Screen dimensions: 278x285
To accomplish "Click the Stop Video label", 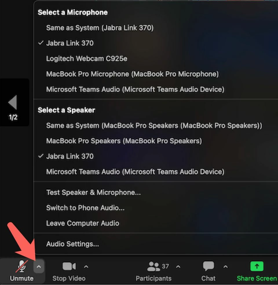I will pyautogui.click(x=69, y=278).
